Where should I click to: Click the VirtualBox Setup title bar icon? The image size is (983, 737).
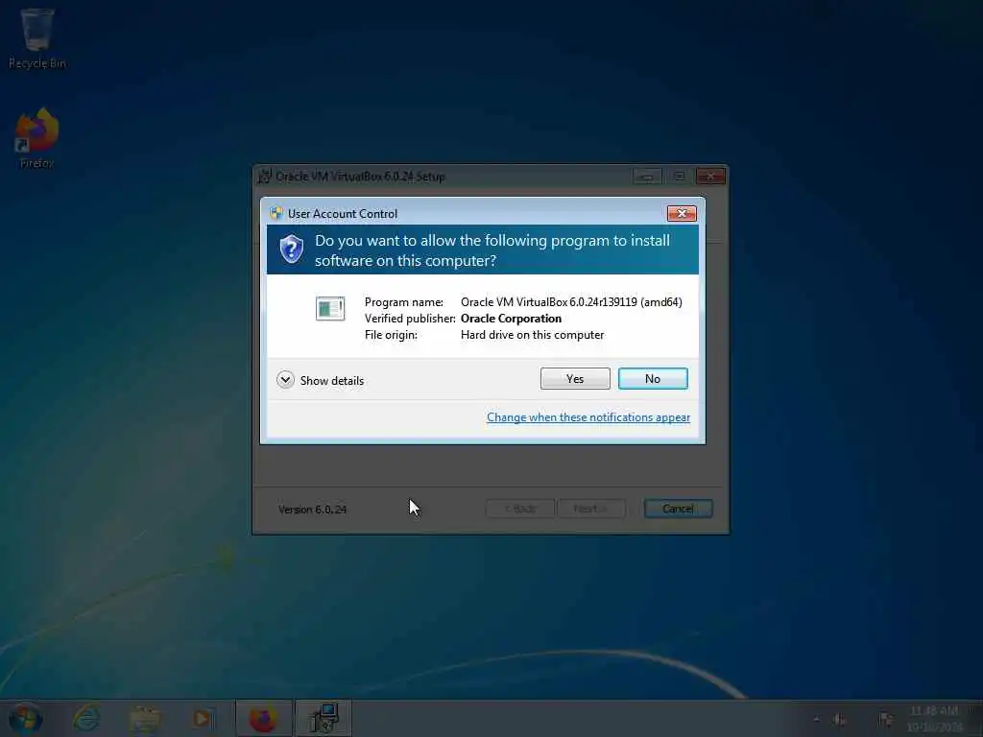pos(265,177)
